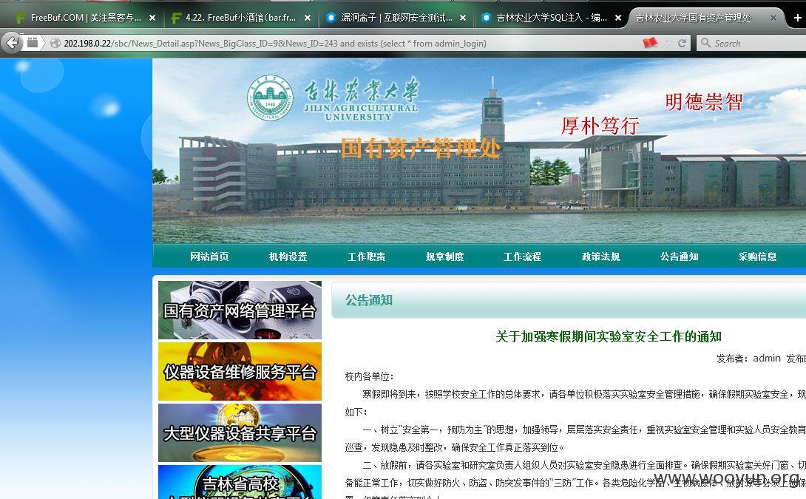The image size is (806, 499).
Task: Click the browser back arrow button
Action: point(13,43)
